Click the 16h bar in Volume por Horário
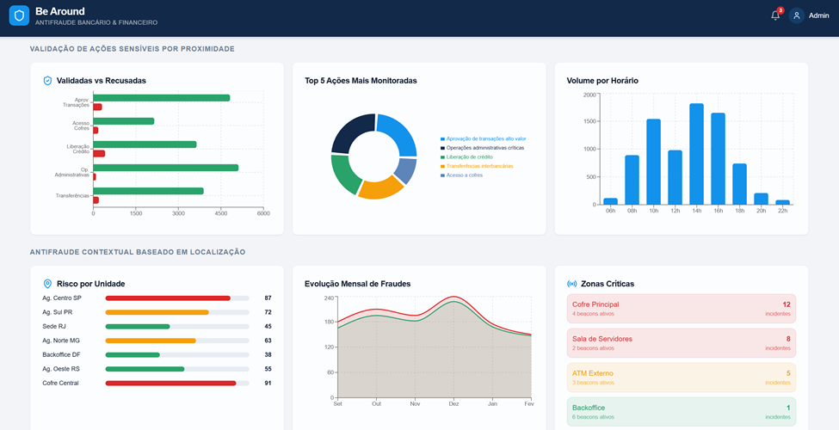This screenshot has height=430, width=839. (x=718, y=159)
